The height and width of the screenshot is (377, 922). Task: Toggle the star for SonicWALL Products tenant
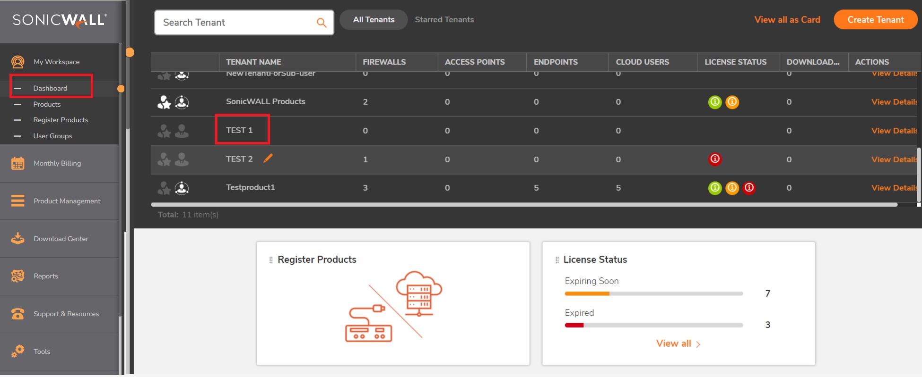(x=164, y=102)
